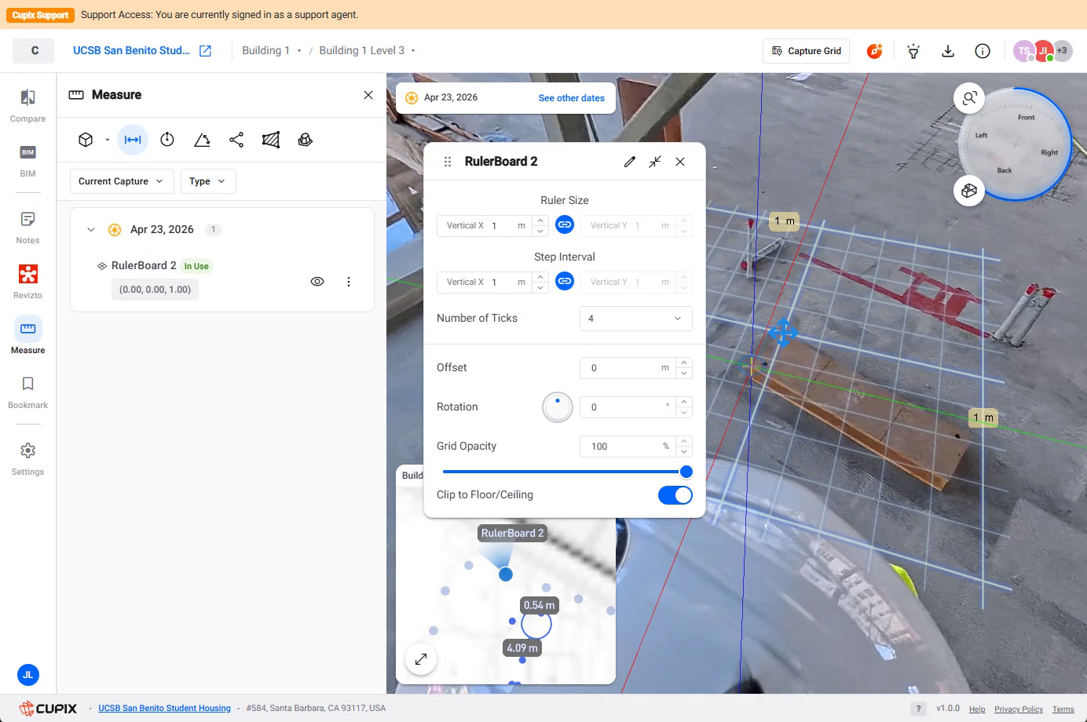The height and width of the screenshot is (722, 1087).
Task: Click the UCSB San Benito Stud... project name
Action: [131, 51]
